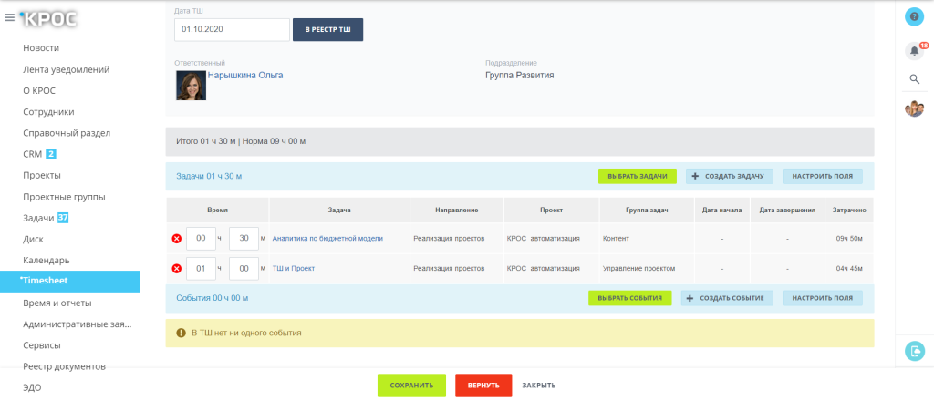The height and width of the screenshot is (401, 934).
Task: Click the round teal icon at bottom right
Action: 914,351
